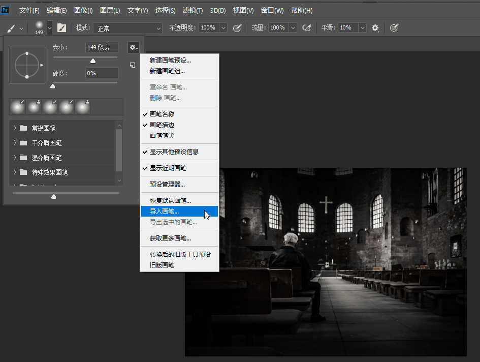Toggle pressure for size icon at far right
Image resolution: width=480 pixels, height=362 pixels.
pyautogui.click(x=394, y=28)
